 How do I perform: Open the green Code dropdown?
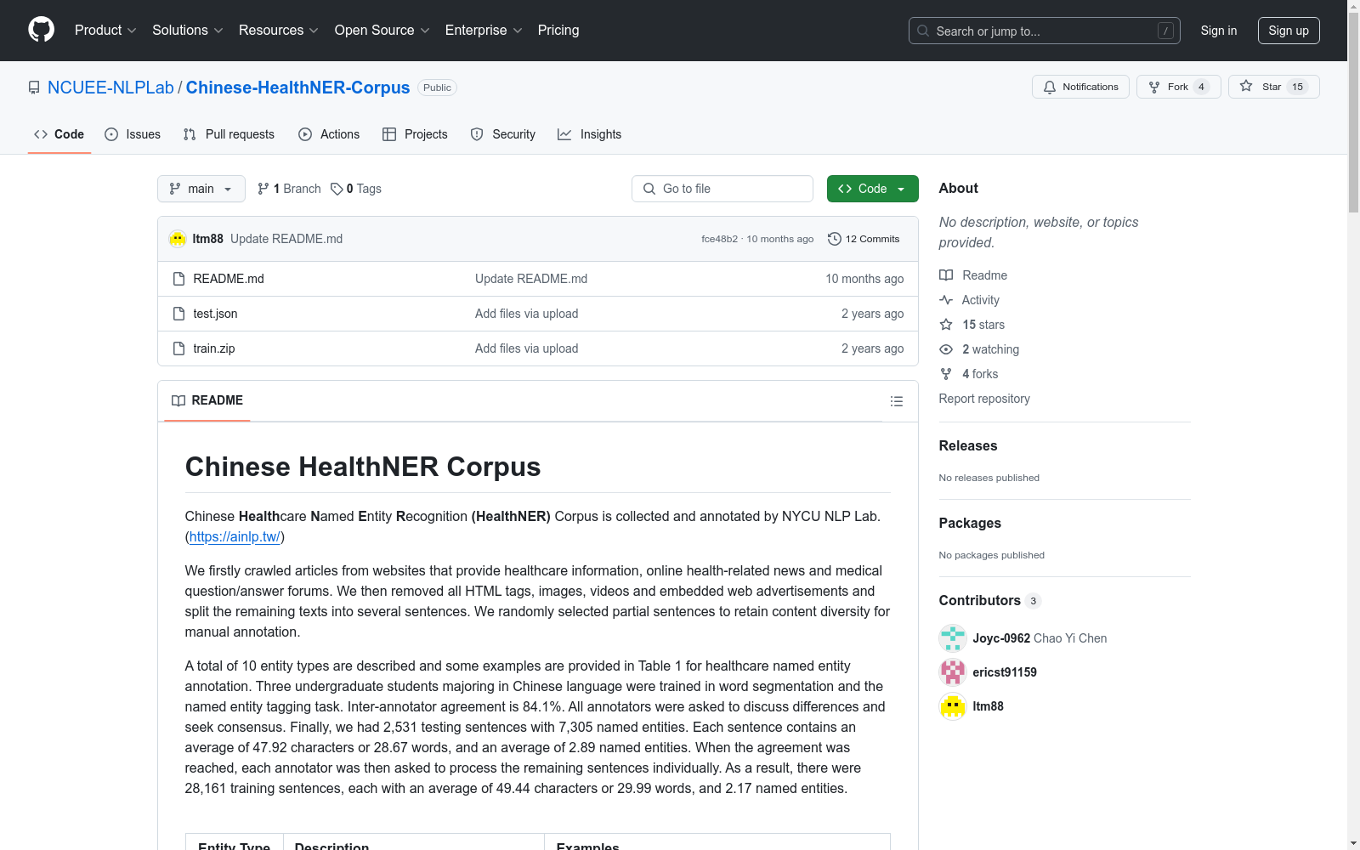872,189
